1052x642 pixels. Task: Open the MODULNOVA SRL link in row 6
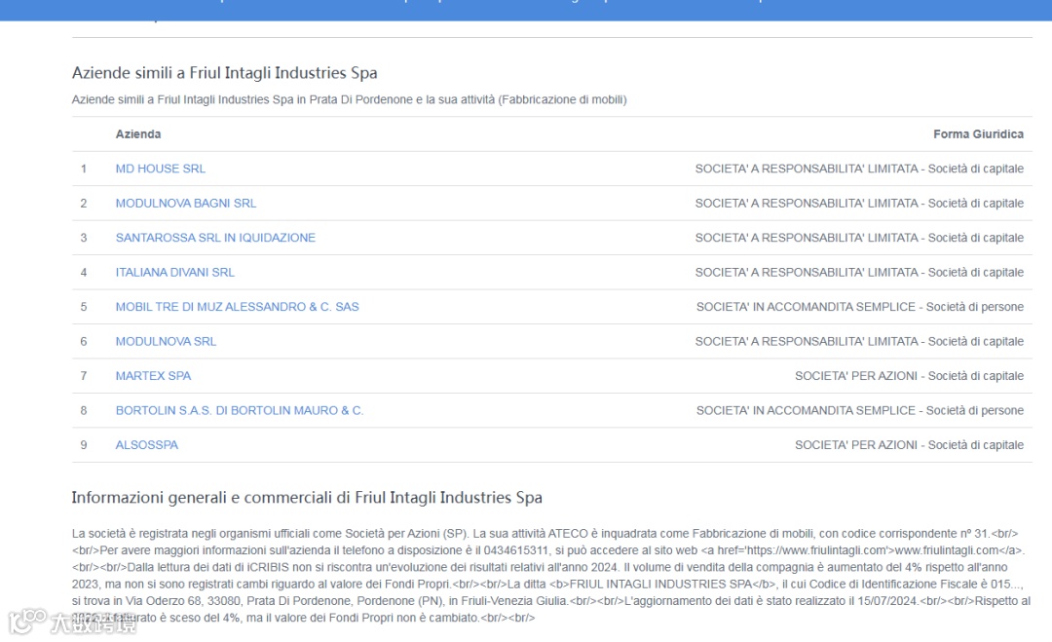[166, 342]
